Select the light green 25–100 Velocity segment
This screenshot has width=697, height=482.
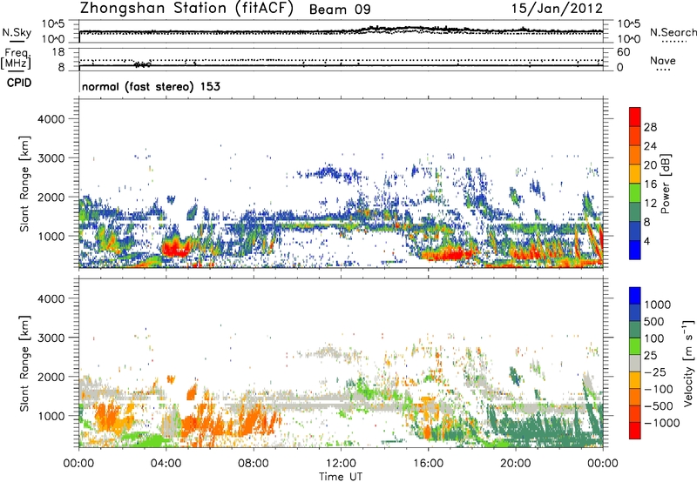pos(635,346)
